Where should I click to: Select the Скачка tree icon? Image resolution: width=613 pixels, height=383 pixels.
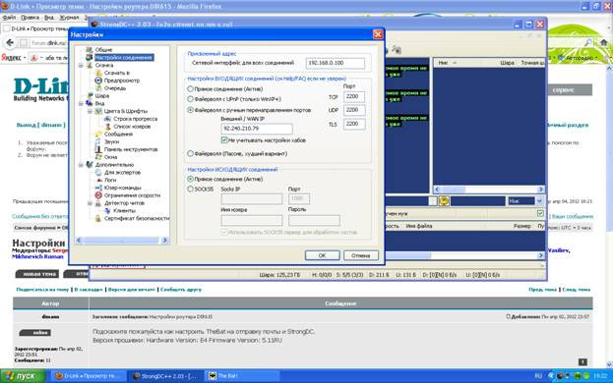(90, 65)
